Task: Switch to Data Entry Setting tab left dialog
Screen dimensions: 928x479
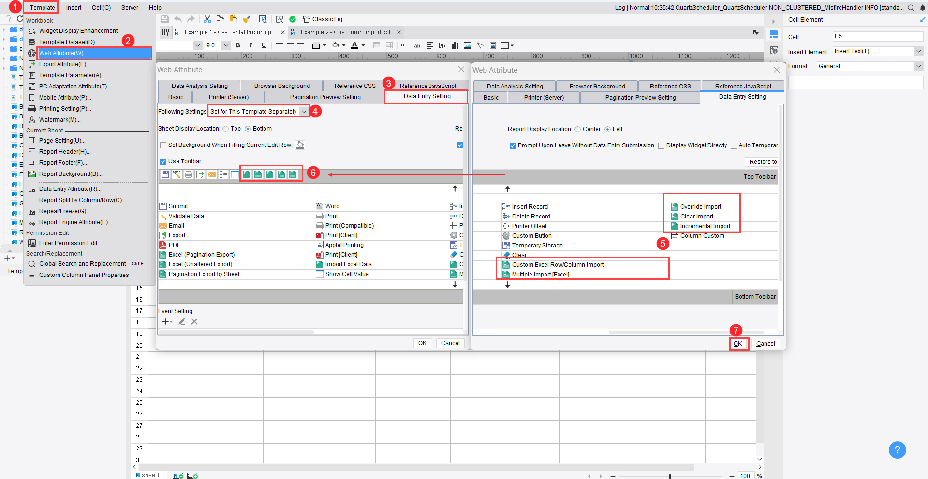Action: tap(427, 96)
